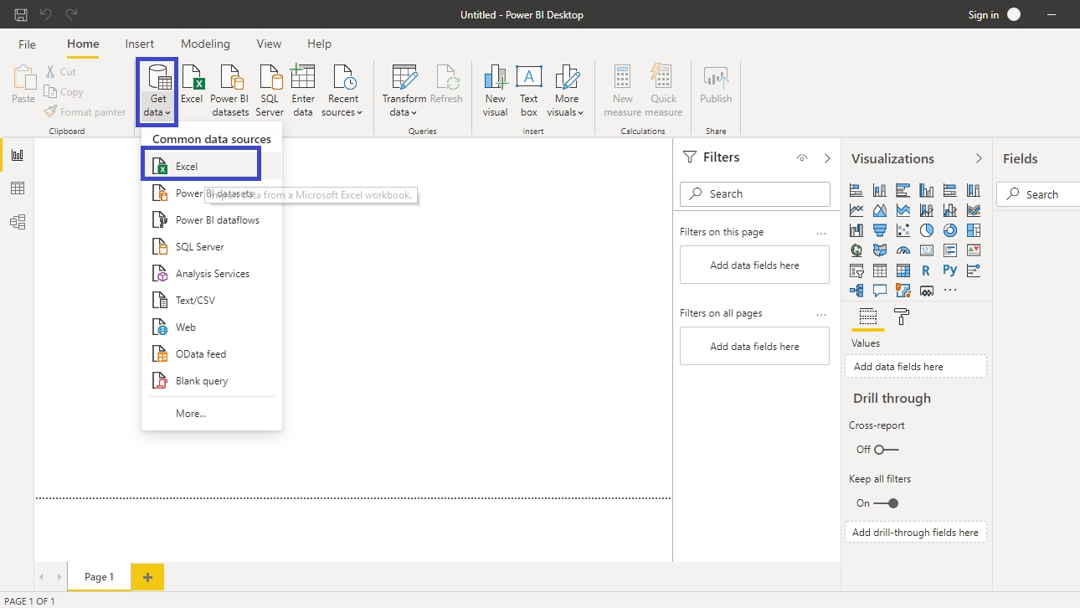This screenshot has width=1080, height=608.
Task: Open the Modeling ribbon tab
Action: coord(205,44)
